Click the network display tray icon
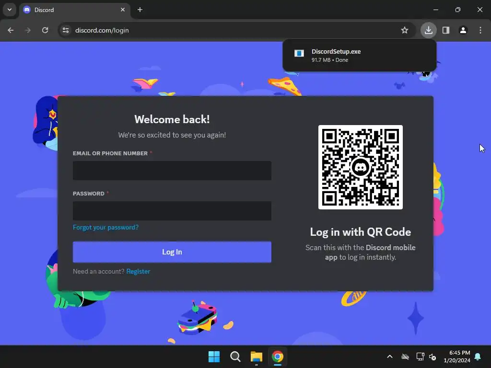The width and height of the screenshot is (491, 368). tap(420, 356)
